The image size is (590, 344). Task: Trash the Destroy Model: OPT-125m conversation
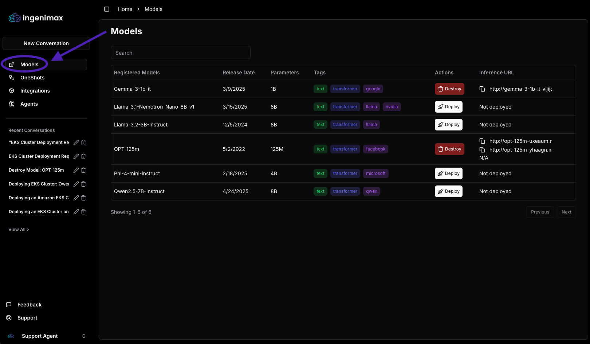(83, 170)
